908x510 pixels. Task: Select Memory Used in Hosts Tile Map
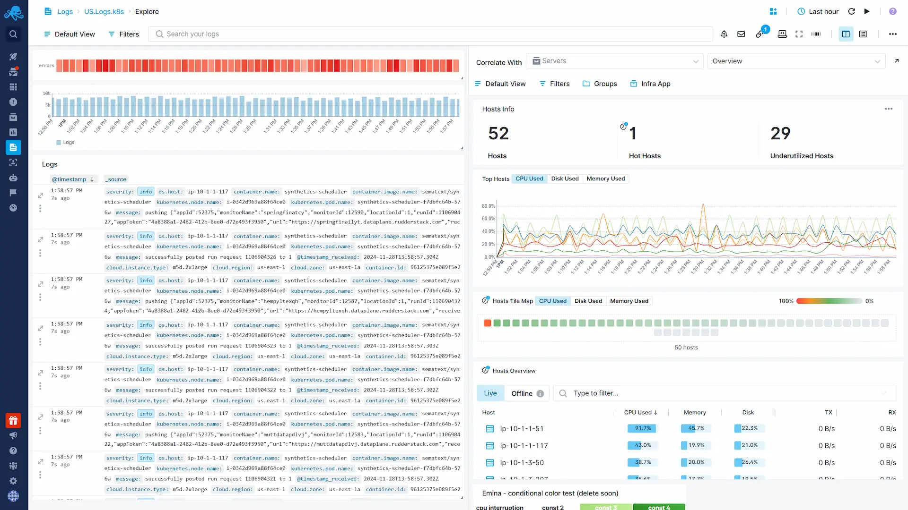click(629, 301)
